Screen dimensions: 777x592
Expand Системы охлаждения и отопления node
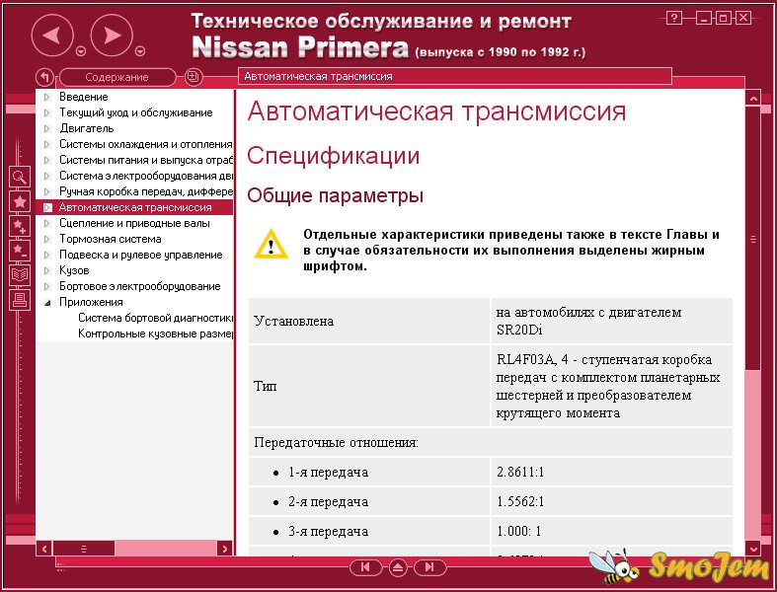47,145
